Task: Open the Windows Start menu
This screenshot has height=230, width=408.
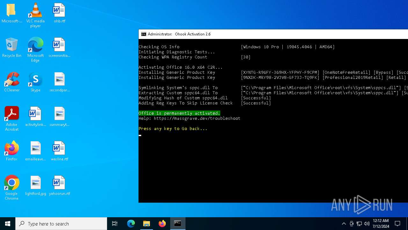Action: tap(8, 224)
